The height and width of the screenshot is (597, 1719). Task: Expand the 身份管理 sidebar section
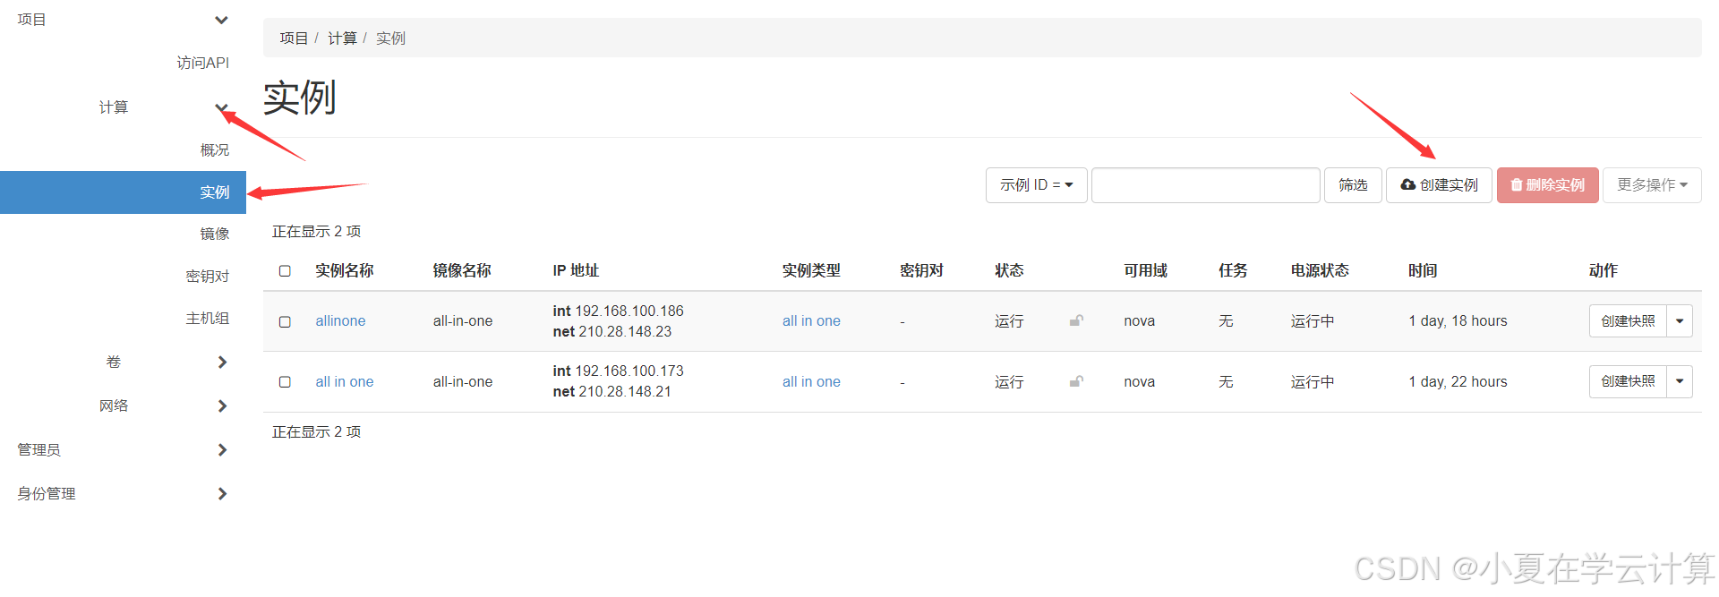coord(222,493)
